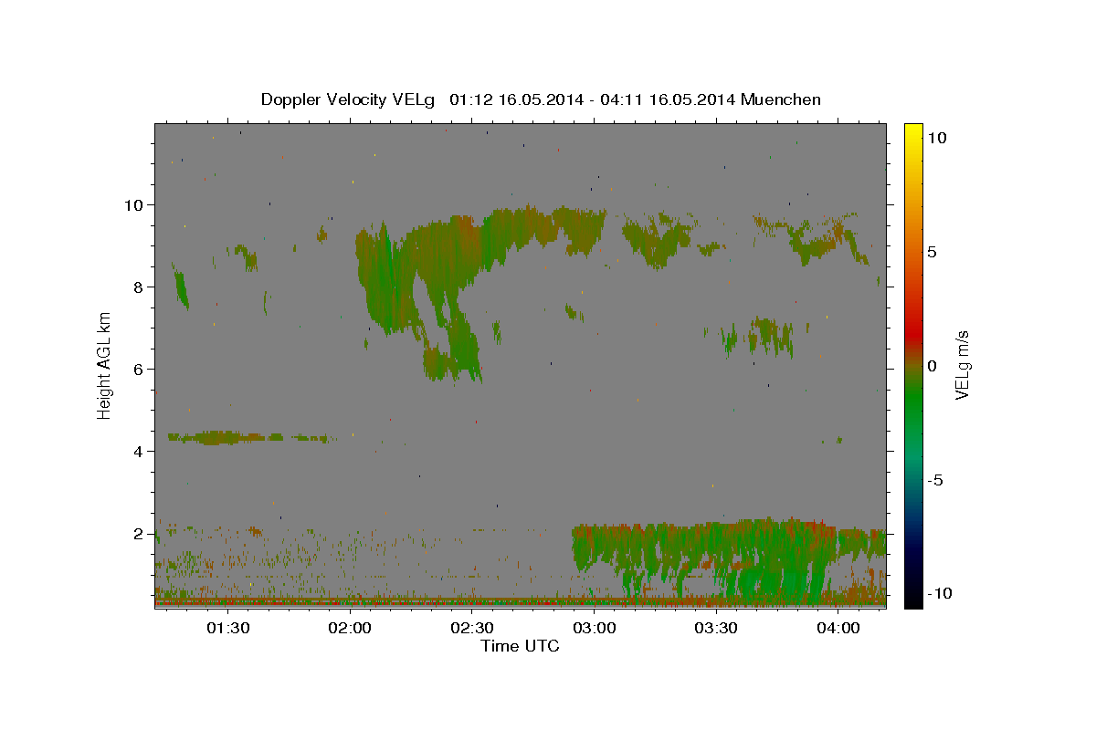The image size is (1096, 730).
Task: Click the height tick label 4
Action: [x=138, y=451]
